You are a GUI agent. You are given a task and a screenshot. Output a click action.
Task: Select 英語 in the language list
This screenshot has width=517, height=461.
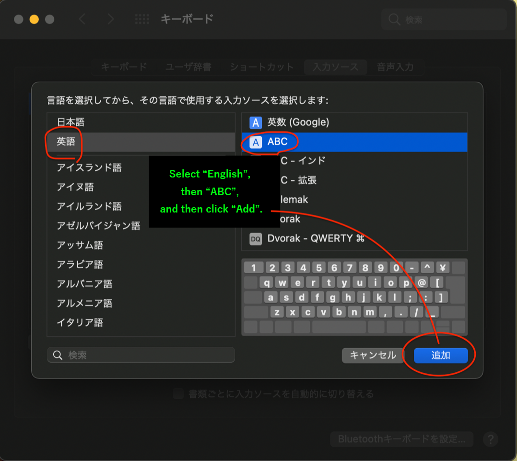click(x=66, y=142)
